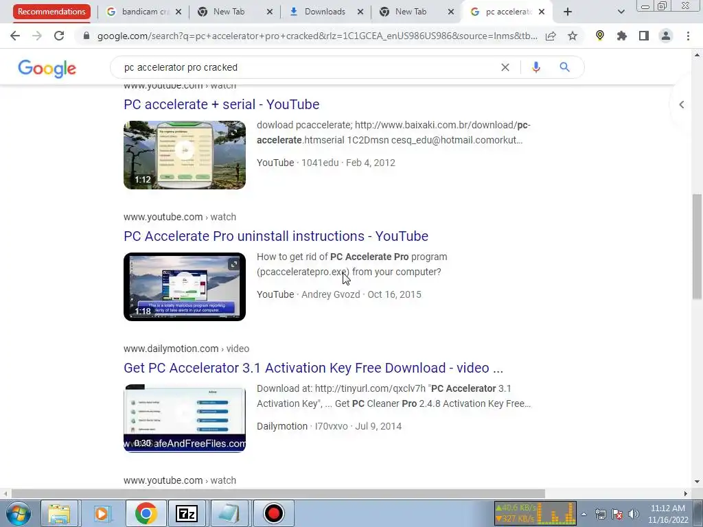
Task: Go back to the previous page
Action: click(15, 36)
